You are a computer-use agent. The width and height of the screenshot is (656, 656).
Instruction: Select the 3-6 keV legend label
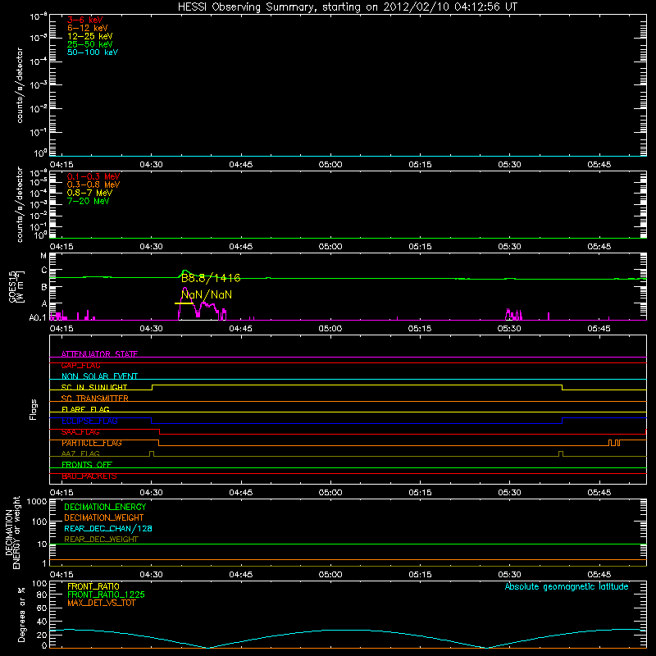tap(85, 20)
